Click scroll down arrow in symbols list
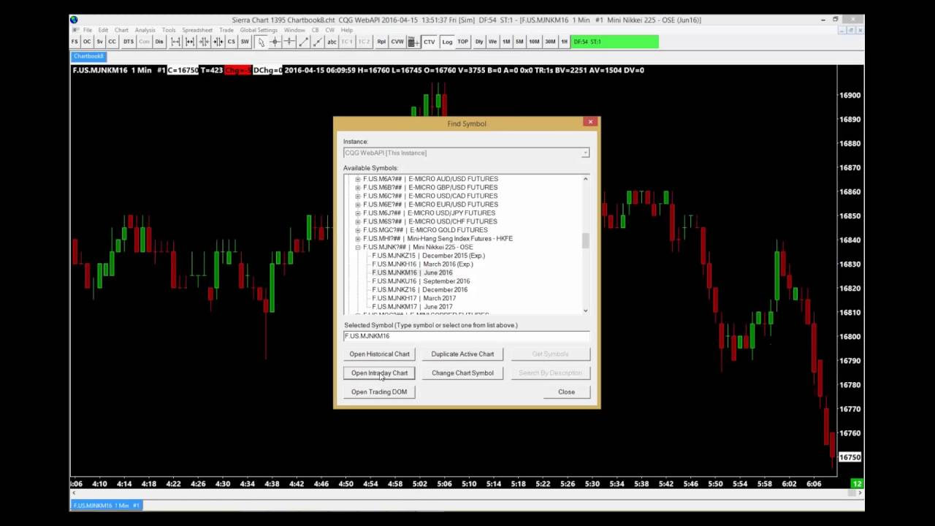 pyautogui.click(x=585, y=310)
